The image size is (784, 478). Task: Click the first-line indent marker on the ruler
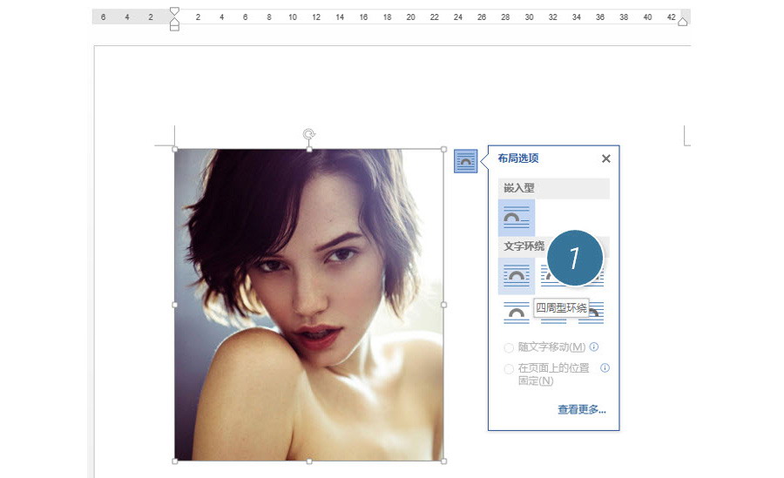tap(174, 11)
